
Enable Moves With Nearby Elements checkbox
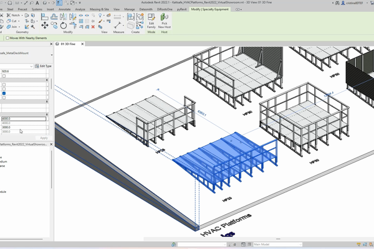point(7,38)
